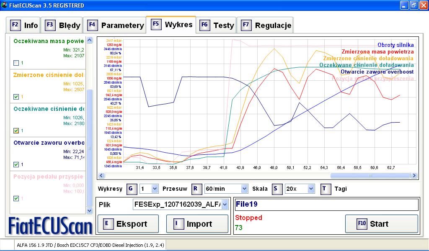Click Obroty silnika in the chart legend
The height and width of the screenshot is (251, 429).
click(395, 45)
